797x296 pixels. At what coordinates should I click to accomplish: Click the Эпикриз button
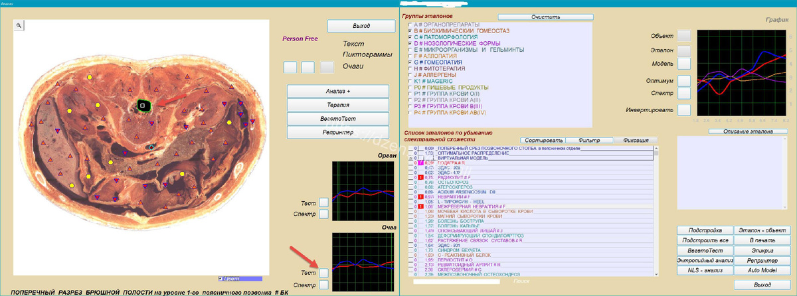click(763, 251)
